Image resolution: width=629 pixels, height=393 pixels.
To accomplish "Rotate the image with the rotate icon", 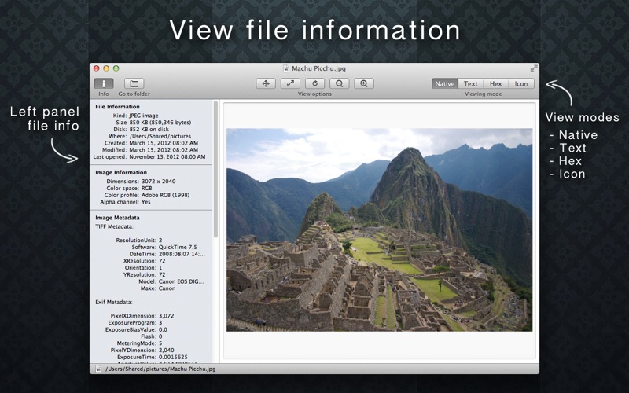I will tap(314, 83).
